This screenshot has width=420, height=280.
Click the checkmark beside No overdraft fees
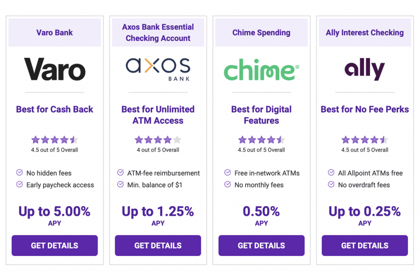pyautogui.click(x=331, y=184)
